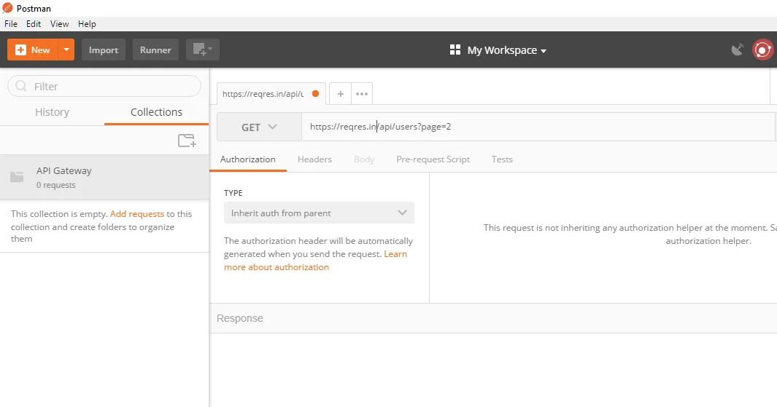Click the Import button
Screen dimensions: 777x407
(x=103, y=50)
